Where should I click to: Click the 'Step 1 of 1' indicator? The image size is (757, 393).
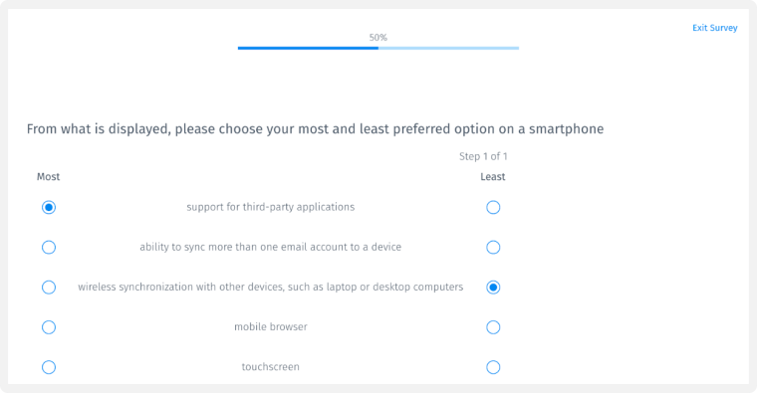coord(483,156)
